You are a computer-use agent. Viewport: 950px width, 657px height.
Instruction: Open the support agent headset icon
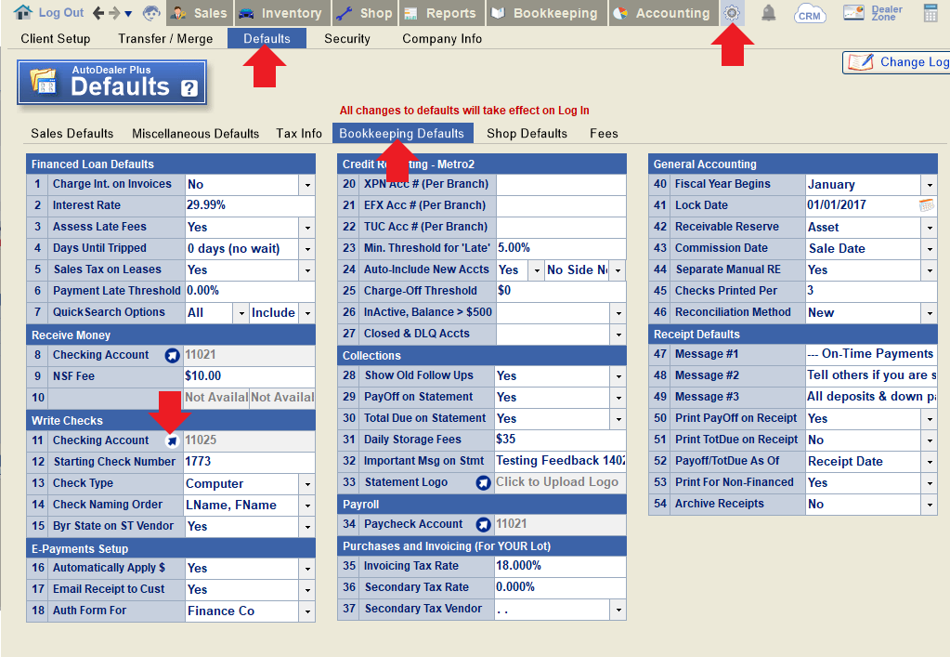[151, 13]
